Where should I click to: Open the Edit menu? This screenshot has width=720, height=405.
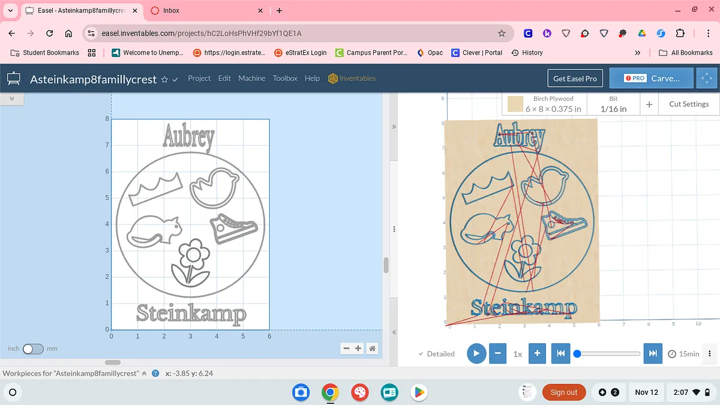[224, 78]
